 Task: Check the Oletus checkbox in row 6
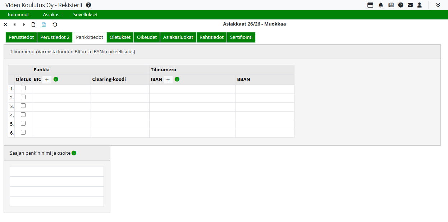tap(23, 132)
